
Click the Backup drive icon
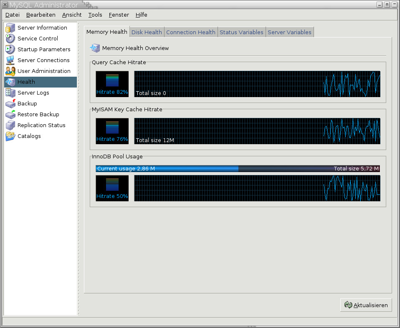[10, 104]
